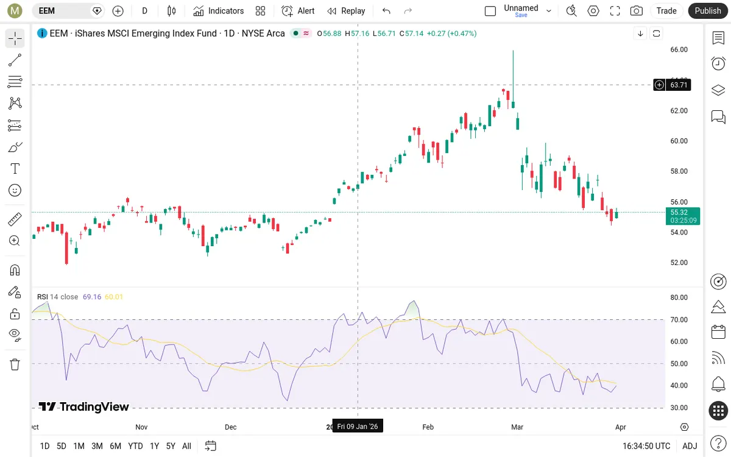Open emoji and icons tool
The image size is (731, 457).
(15, 190)
